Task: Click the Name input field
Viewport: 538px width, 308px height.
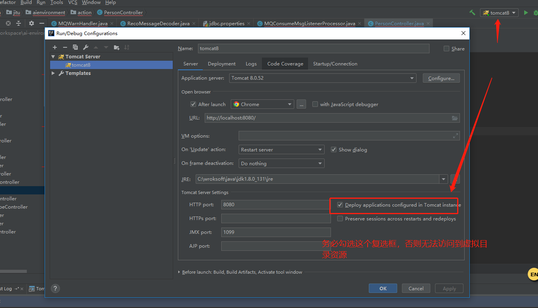Action: (314, 49)
